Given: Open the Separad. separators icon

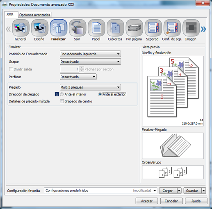Looking at the screenshot, I should [x=153, y=28].
